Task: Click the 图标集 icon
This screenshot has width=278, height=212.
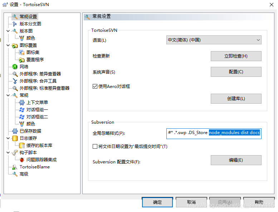Action: (x=22, y=53)
